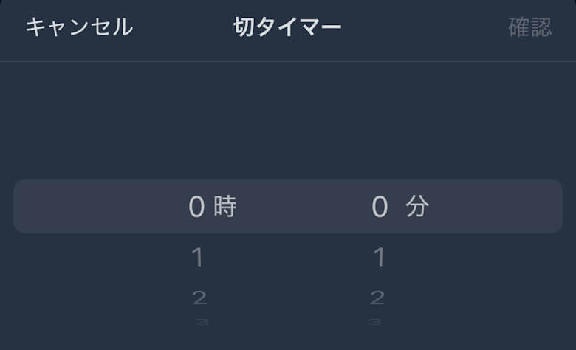Click header space between キャンセル and 切タイマー

pyautogui.click(x=183, y=27)
